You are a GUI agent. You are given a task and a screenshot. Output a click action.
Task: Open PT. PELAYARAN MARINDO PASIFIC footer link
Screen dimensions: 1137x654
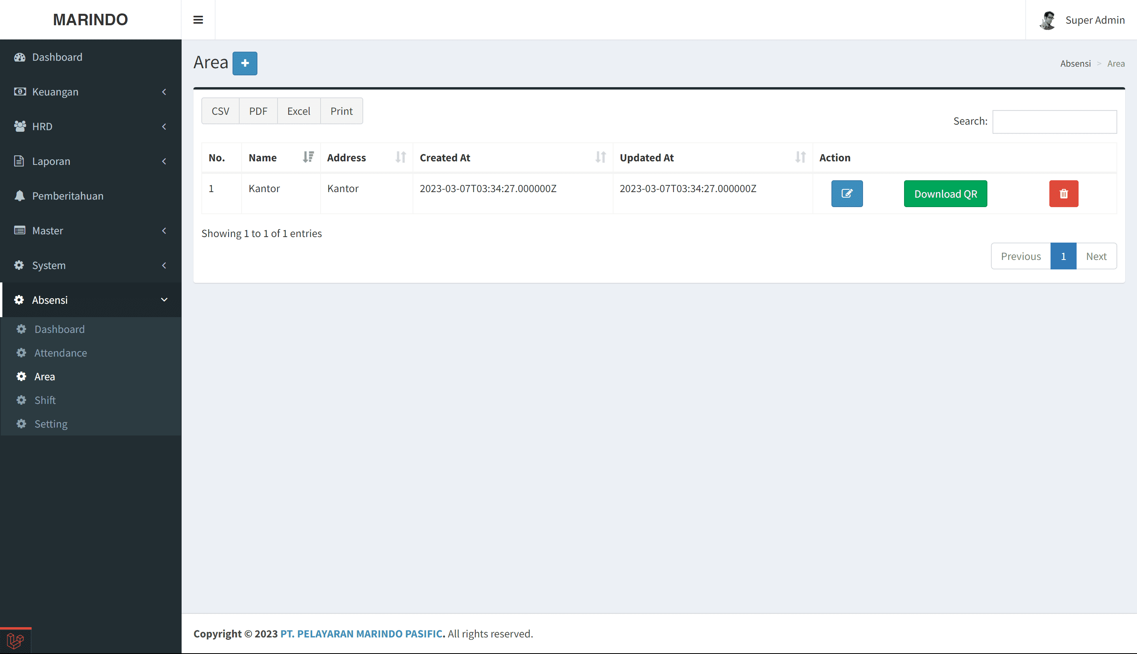362,633
